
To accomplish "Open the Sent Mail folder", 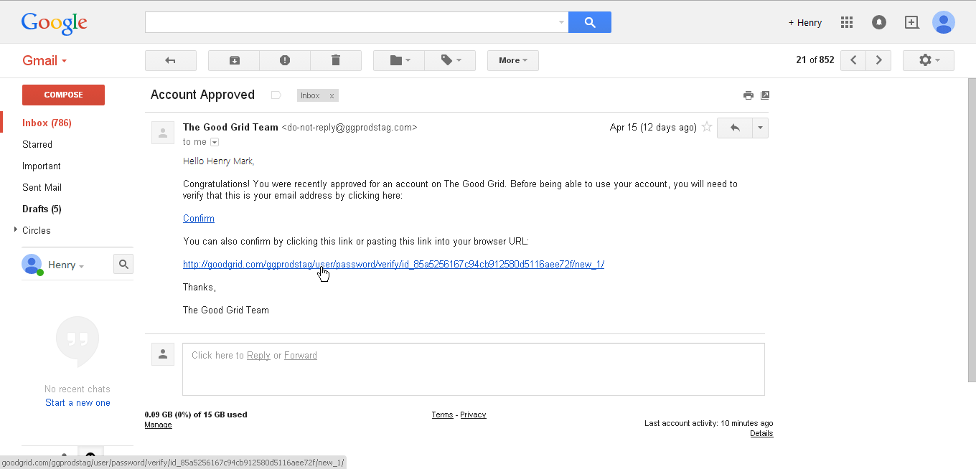I will [42, 187].
